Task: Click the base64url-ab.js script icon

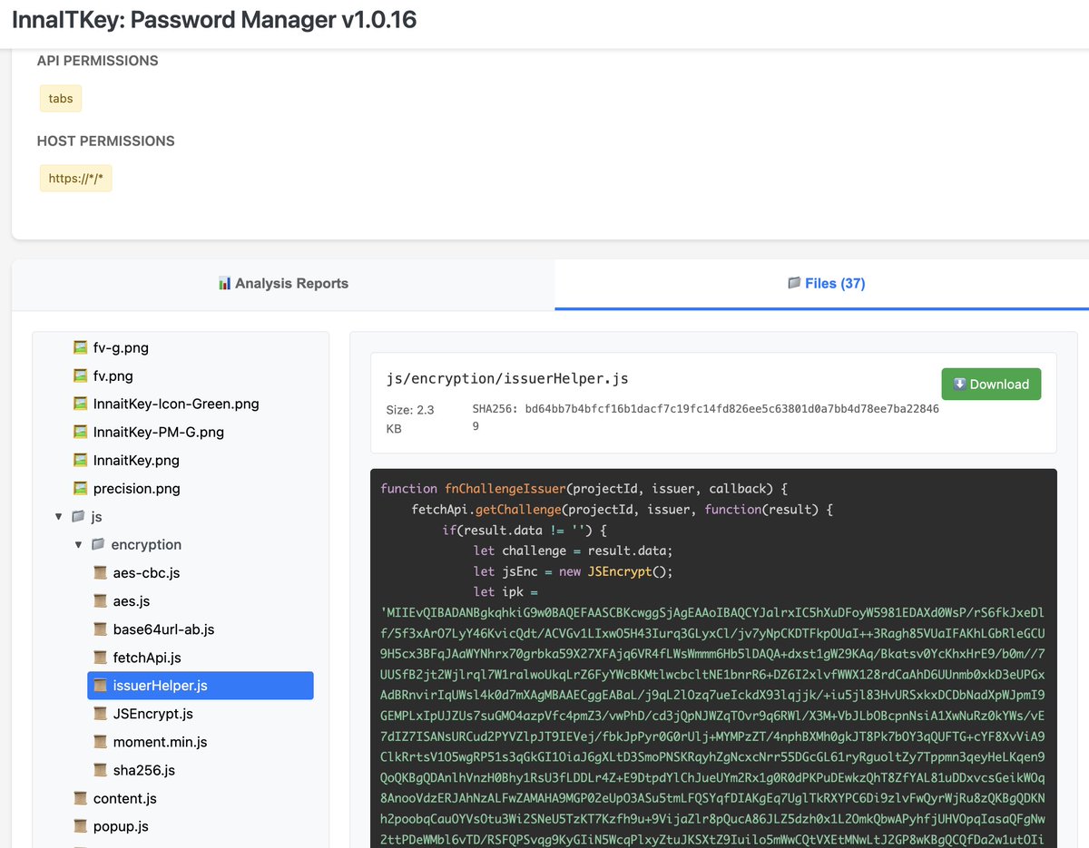Action: (x=100, y=629)
